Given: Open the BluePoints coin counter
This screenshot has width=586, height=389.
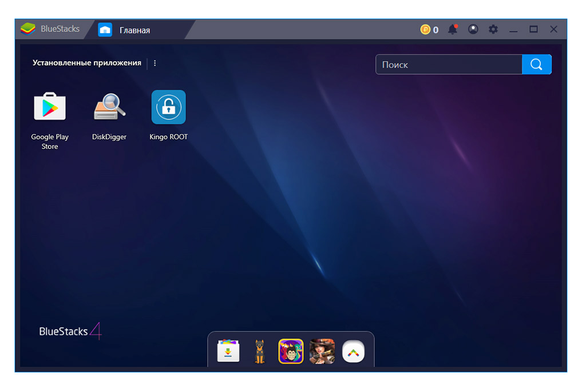Looking at the screenshot, I should point(429,30).
